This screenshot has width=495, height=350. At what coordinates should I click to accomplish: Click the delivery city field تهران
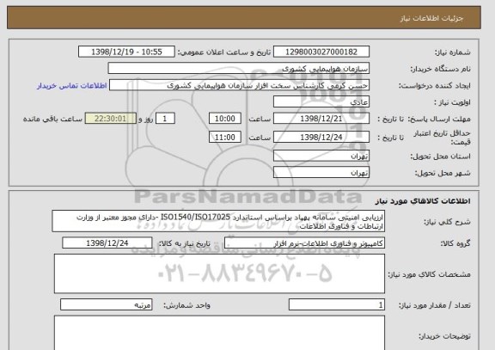(321, 173)
